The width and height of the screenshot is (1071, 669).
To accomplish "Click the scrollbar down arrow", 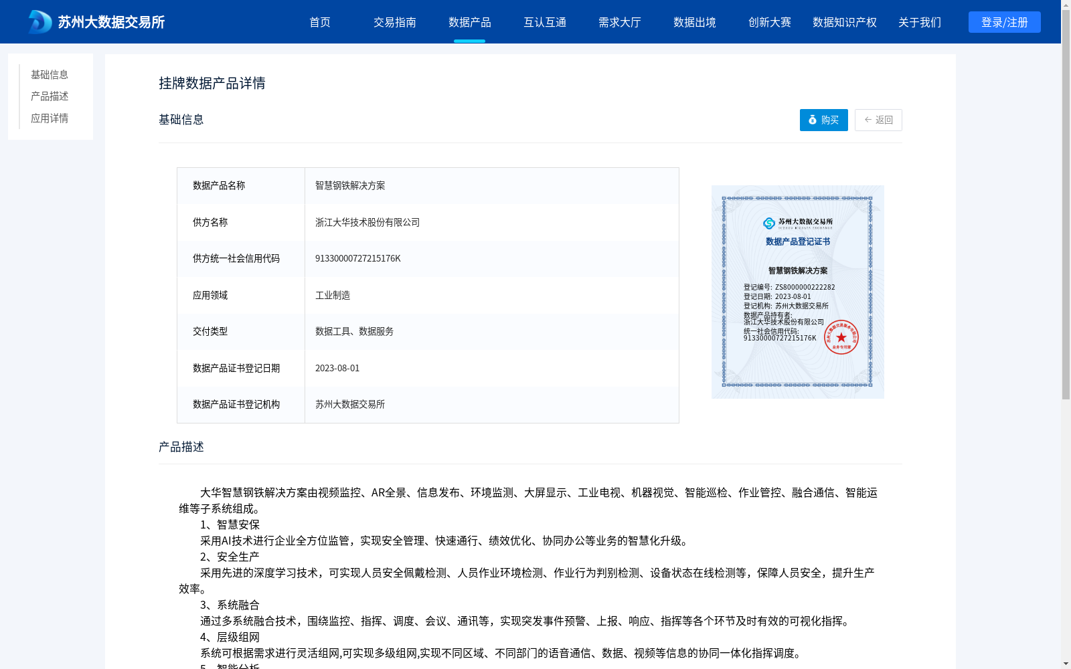I will tap(1066, 664).
